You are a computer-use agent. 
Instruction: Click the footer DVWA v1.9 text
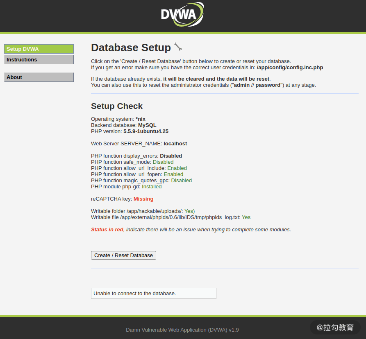[182, 330]
